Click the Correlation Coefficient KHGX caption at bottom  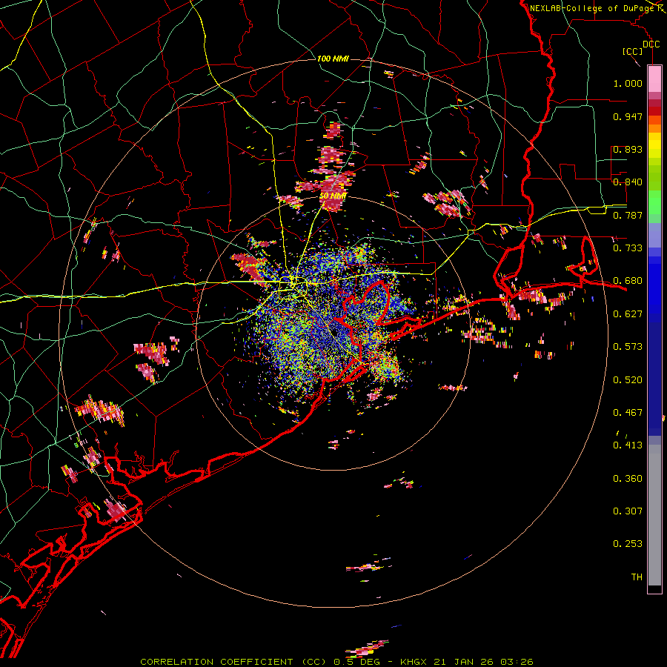tap(336, 662)
